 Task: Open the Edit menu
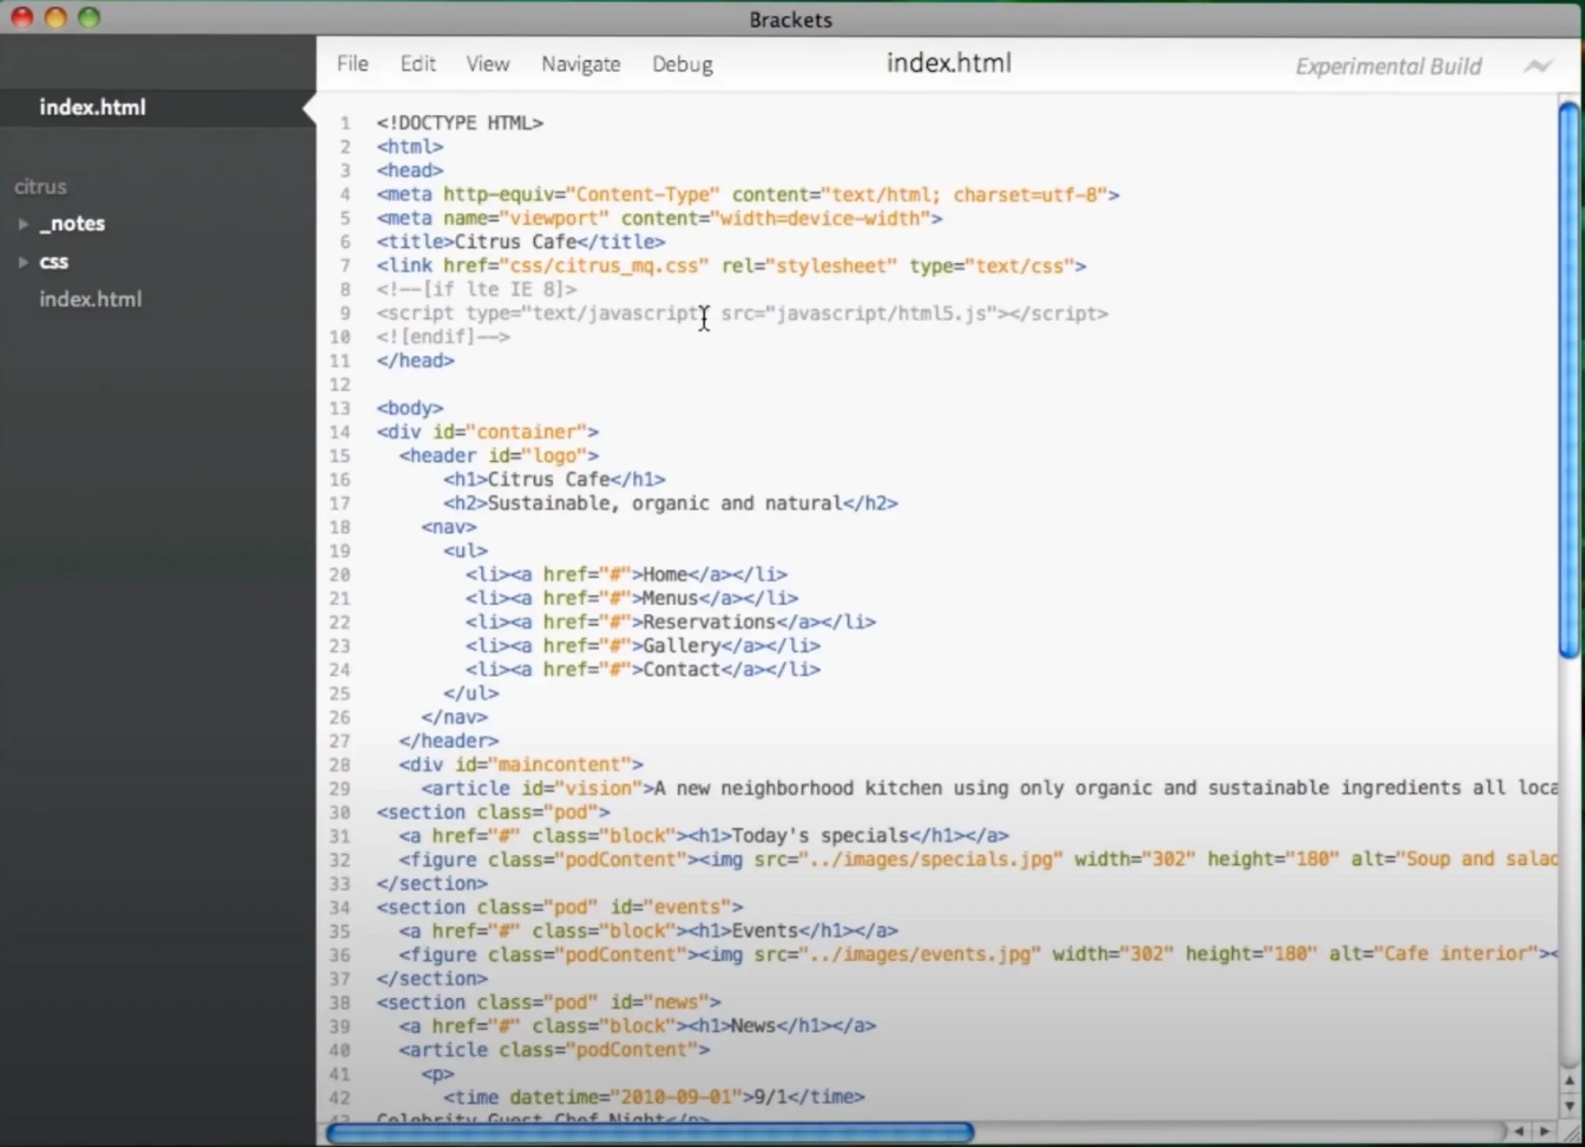coord(418,63)
